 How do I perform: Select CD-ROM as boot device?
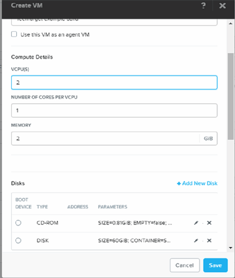(x=18, y=223)
